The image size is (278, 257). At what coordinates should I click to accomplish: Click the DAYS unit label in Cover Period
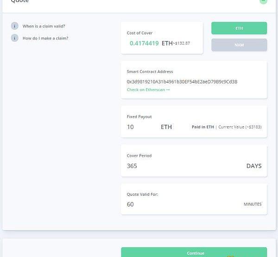254,166
